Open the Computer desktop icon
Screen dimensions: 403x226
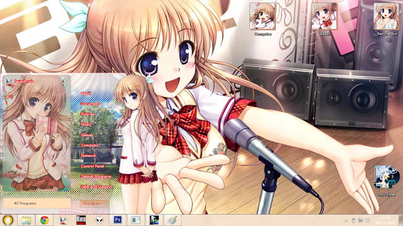263,19
